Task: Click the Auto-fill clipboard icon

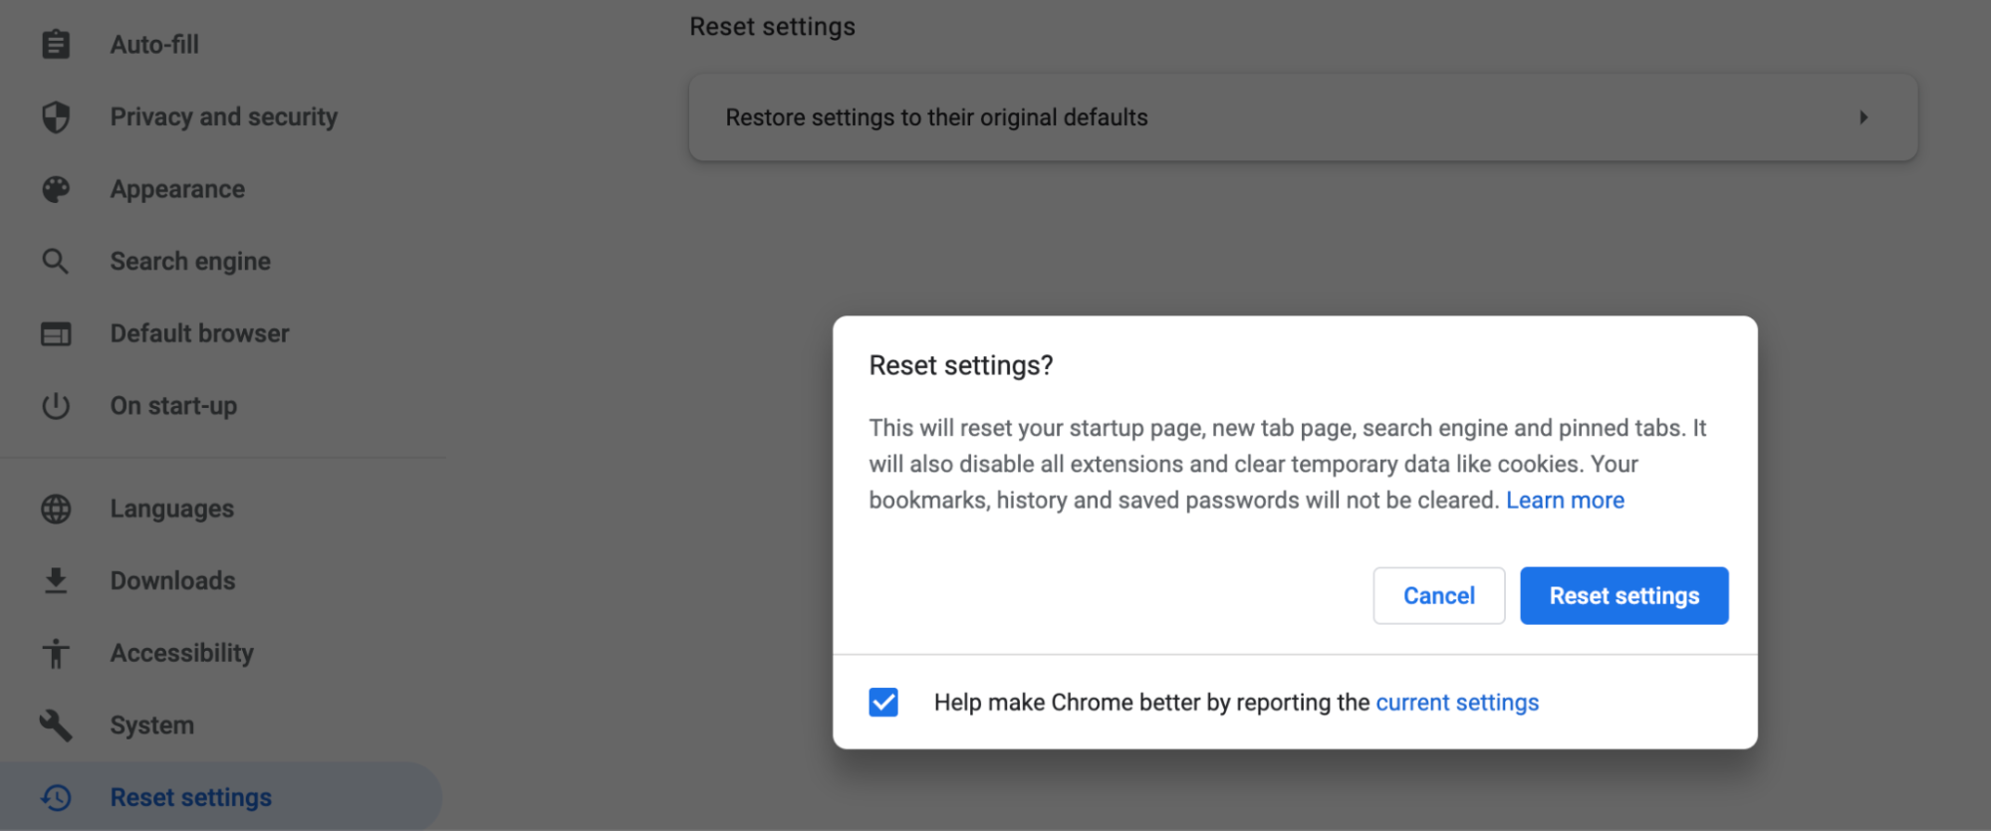Action: [x=56, y=45]
